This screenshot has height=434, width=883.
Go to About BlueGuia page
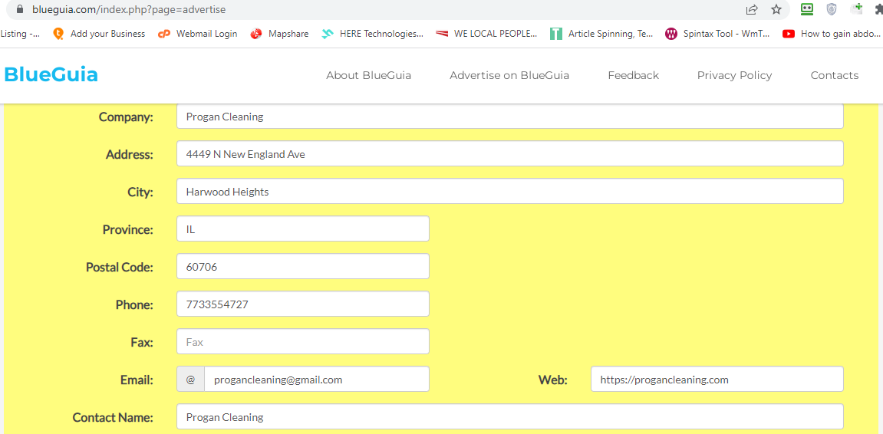(368, 75)
